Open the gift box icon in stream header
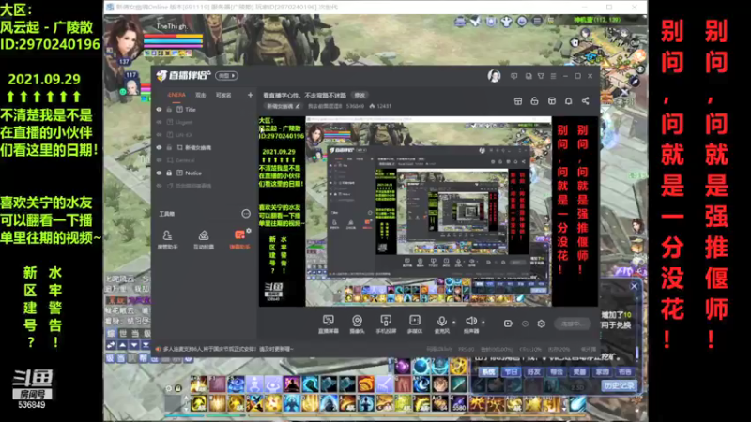The height and width of the screenshot is (422, 751). click(x=518, y=101)
